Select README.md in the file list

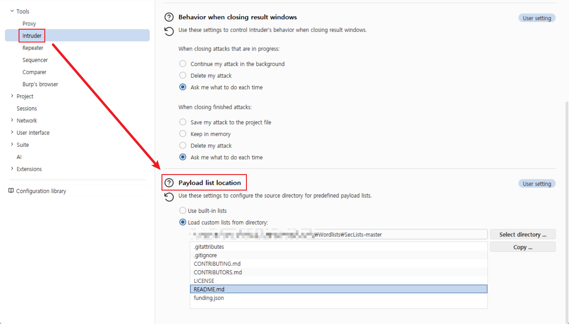pos(339,289)
